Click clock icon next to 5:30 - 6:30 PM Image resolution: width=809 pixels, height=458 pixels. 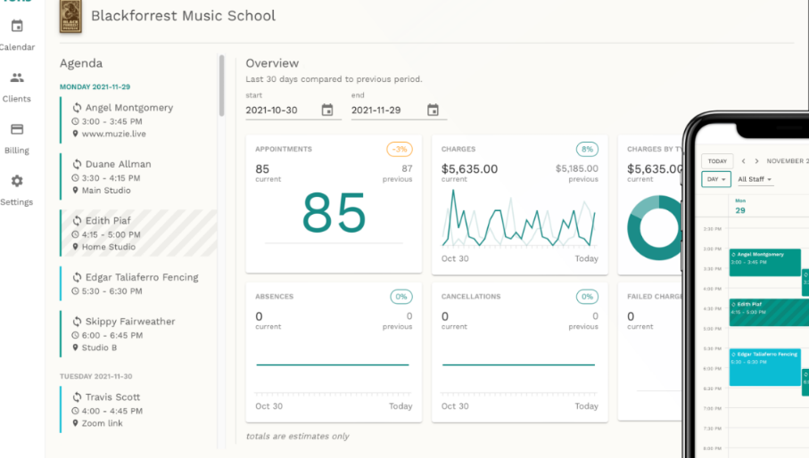[75, 291]
